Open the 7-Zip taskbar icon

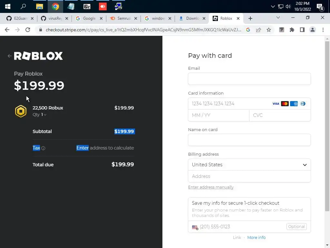coord(87,6)
